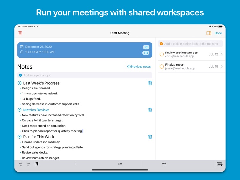Click the line Need more spend on acquisition.

point(44,126)
